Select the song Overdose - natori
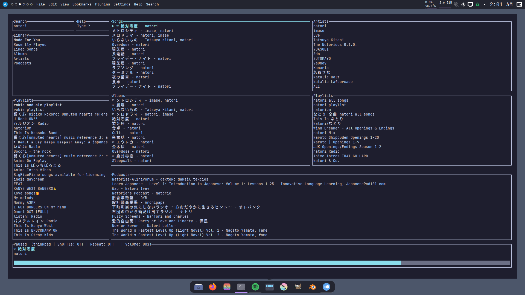Viewport: 525px width, 295px height. coord(131,45)
